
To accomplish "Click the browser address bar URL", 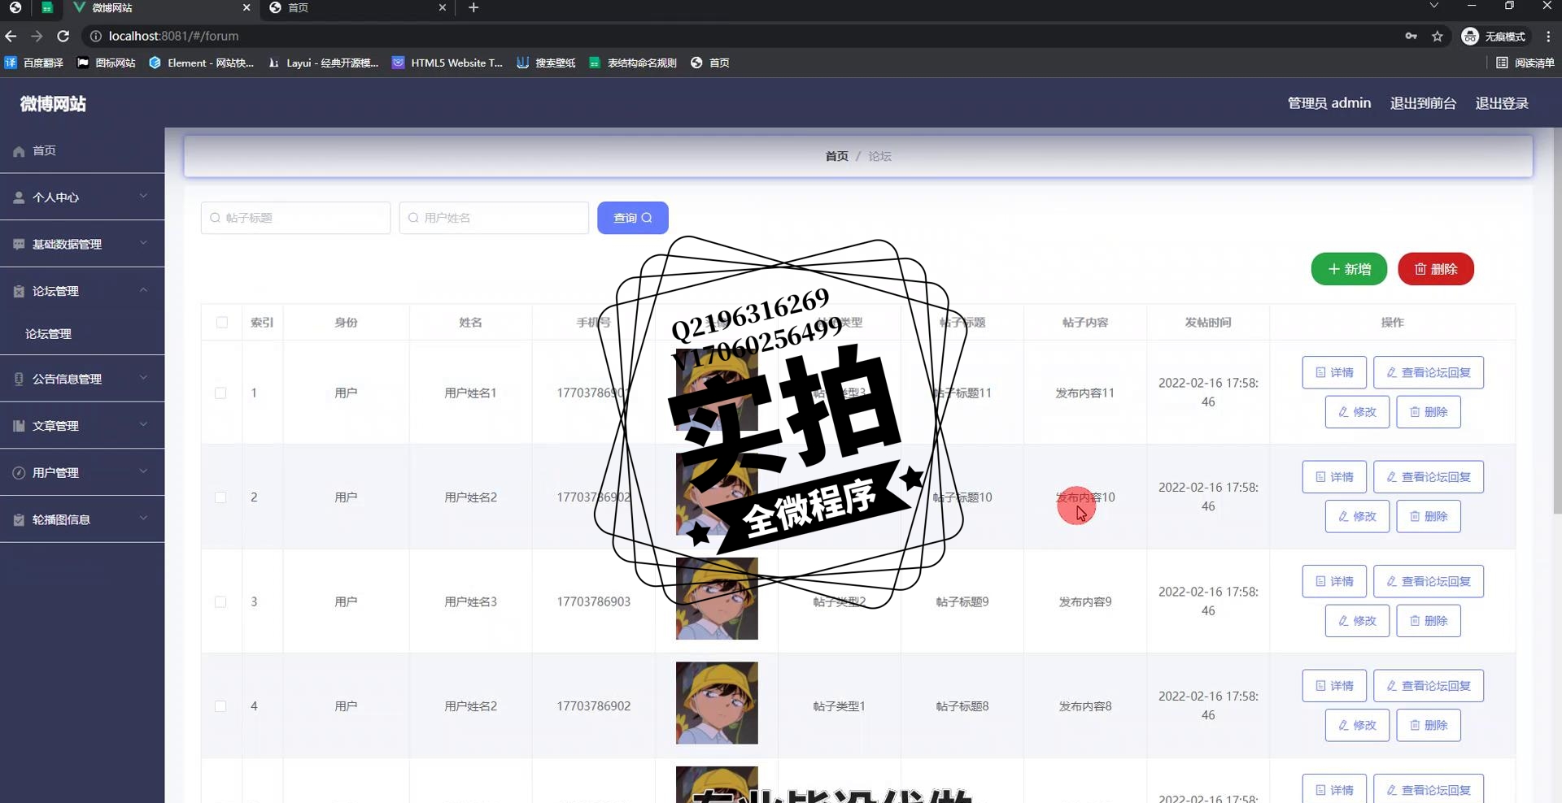I will point(174,36).
